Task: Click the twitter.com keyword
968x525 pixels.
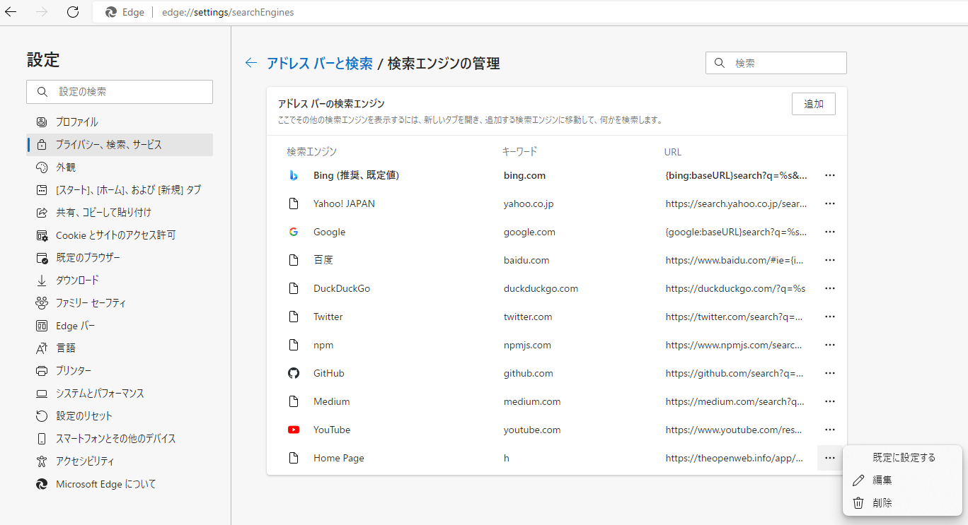Action: coord(528,317)
